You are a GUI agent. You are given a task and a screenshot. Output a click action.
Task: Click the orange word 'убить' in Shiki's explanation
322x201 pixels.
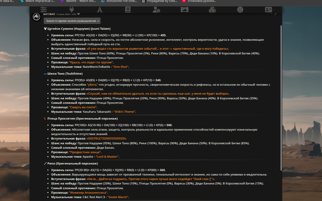point(92,85)
